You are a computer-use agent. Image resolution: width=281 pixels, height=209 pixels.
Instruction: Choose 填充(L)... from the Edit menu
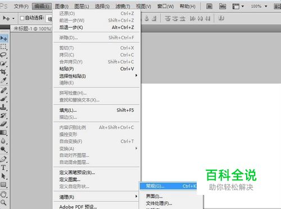coord(97,110)
